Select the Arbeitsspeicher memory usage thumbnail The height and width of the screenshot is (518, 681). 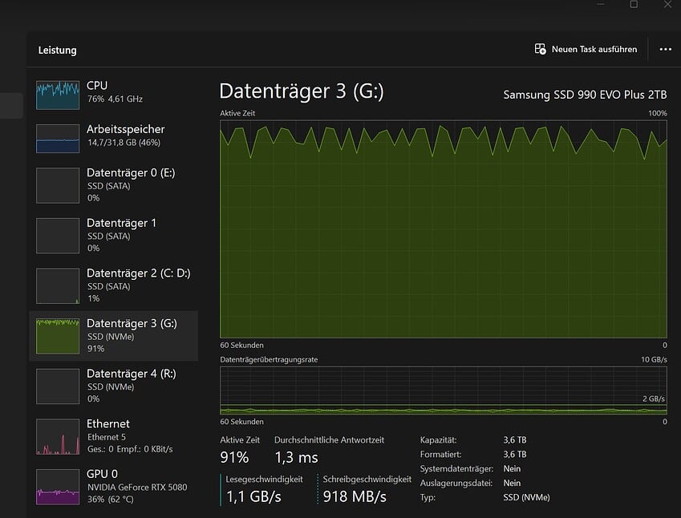[x=58, y=137]
